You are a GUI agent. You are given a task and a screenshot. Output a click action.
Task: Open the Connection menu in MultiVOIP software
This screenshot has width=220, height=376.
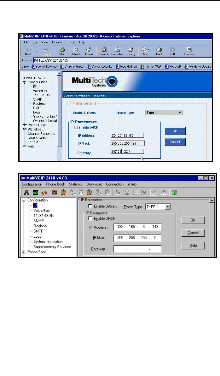coord(115,185)
